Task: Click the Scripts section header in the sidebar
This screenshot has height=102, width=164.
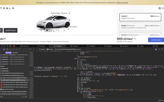Action: 2,66
